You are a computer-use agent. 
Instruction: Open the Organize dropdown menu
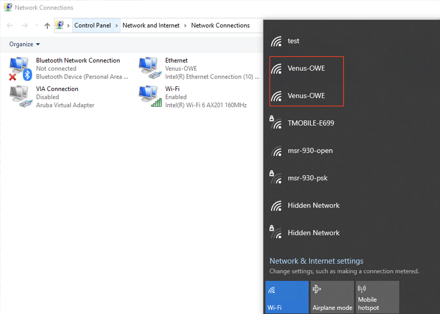[x=24, y=44]
